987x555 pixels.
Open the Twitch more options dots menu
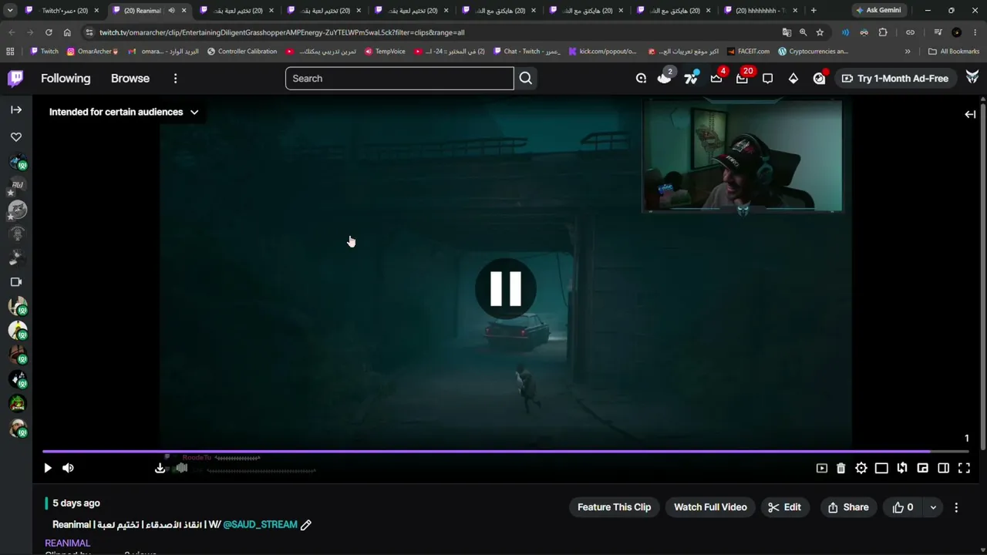175,78
